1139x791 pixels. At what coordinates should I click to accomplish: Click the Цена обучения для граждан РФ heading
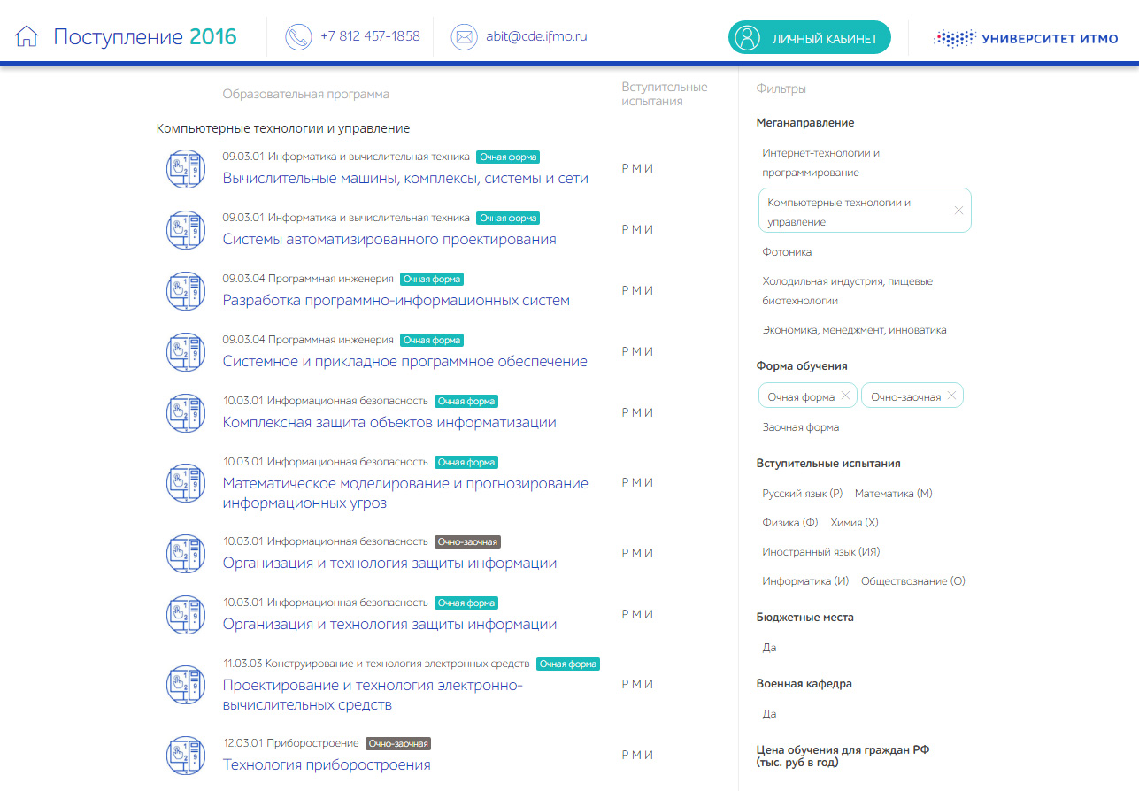coord(843,756)
